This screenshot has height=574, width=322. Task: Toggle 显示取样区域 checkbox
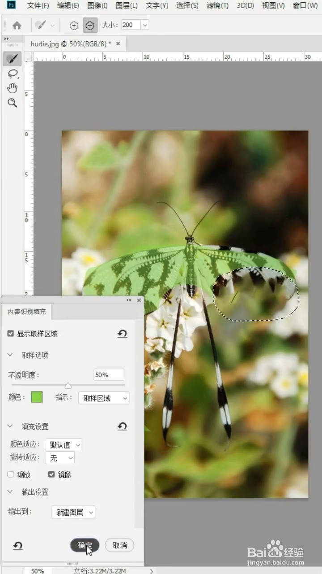11,334
